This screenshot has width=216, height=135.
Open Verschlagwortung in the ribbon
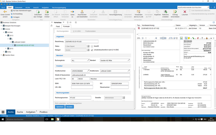pyautogui.click(x=116, y=13)
